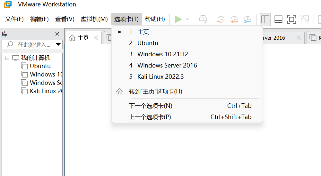Screen dimensions: 321x176
Task: Click the take snapshot clock icon
Action: coord(221,19)
